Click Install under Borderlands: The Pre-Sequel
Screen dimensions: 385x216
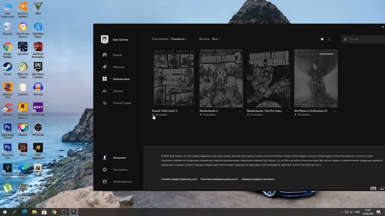pos(255,115)
